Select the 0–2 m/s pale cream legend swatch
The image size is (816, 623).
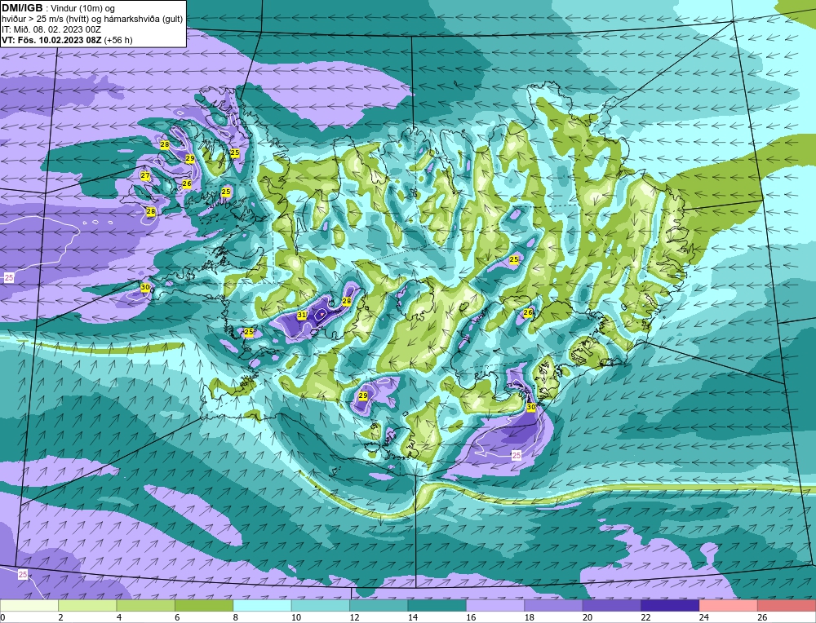tap(29, 605)
